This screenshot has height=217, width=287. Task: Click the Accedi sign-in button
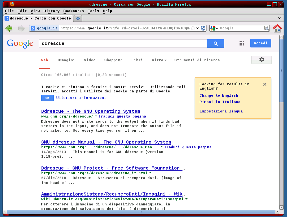click(x=260, y=43)
